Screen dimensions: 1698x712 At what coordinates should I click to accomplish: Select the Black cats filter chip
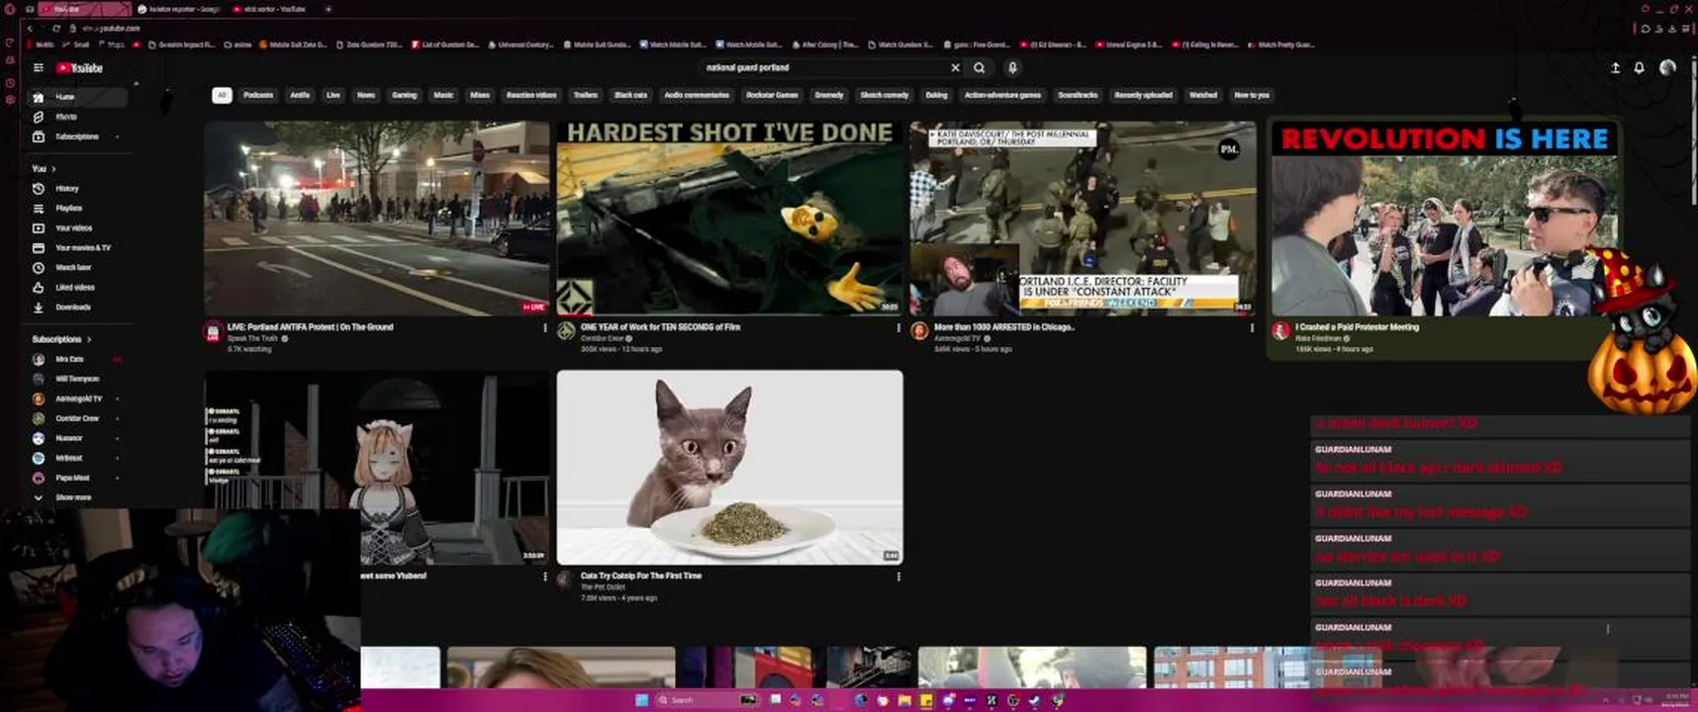(x=630, y=95)
